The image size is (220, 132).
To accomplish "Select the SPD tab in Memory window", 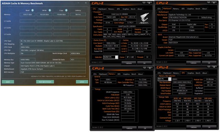I will tap(119, 74).
